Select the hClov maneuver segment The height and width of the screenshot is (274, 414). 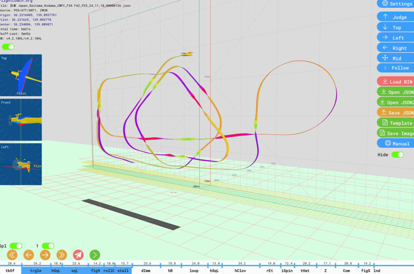[x=241, y=270]
